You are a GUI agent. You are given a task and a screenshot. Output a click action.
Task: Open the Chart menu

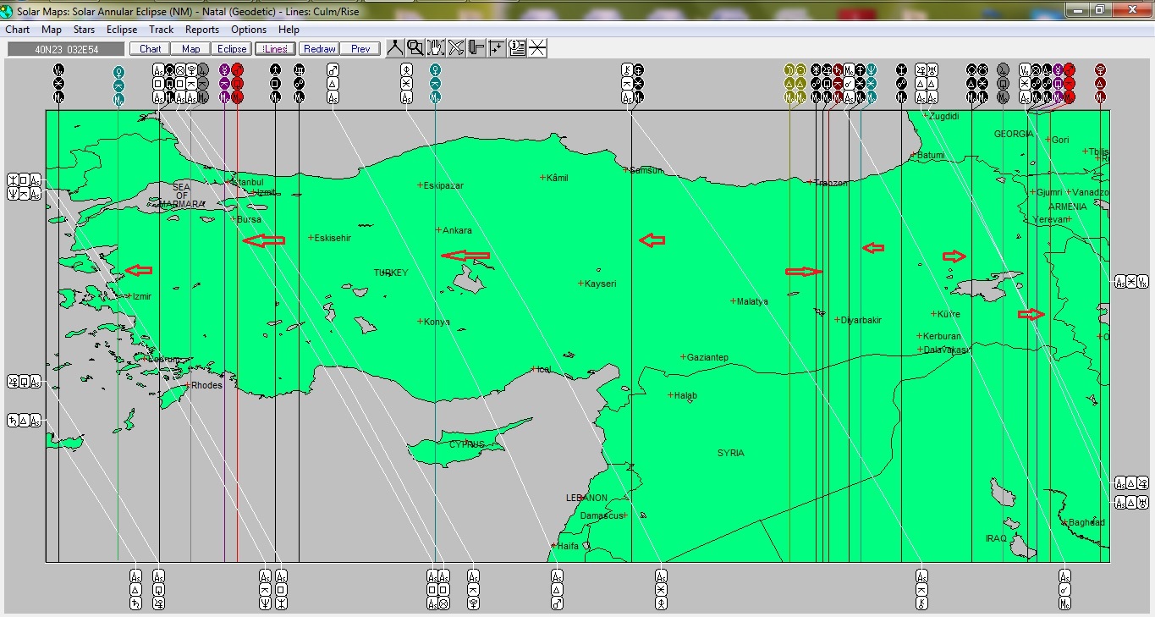coord(18,30)
